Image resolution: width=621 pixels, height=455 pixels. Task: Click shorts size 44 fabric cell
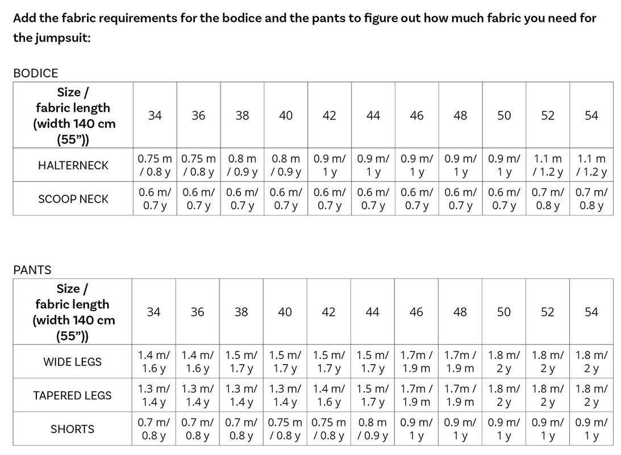click(x=372, y=429)
